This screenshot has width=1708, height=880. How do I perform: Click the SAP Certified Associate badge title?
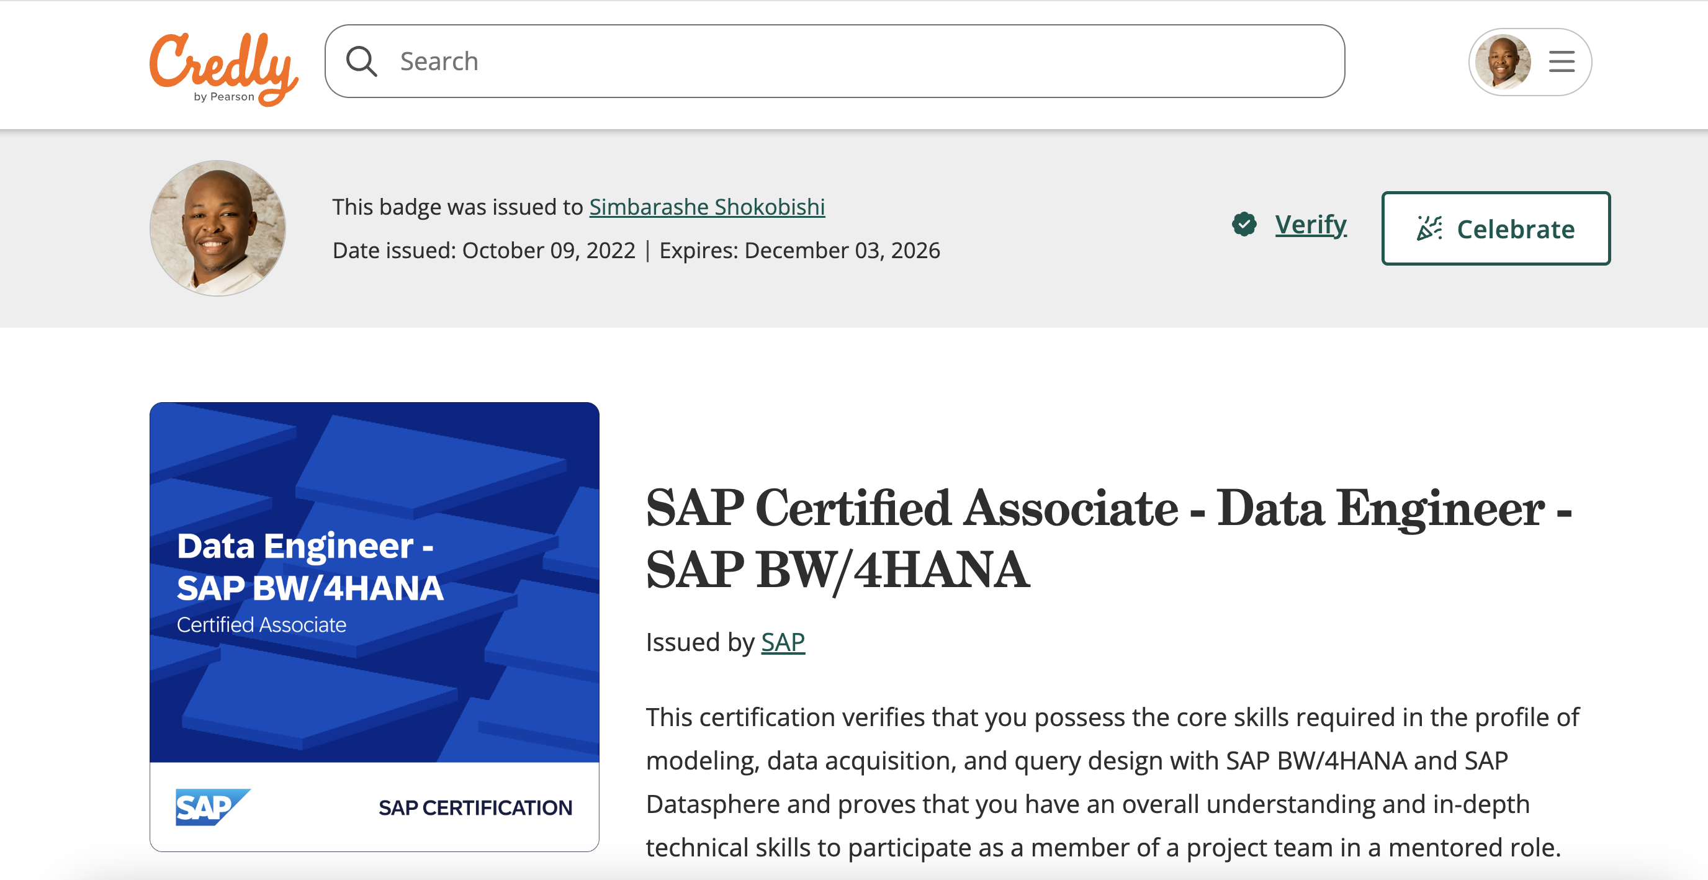click(x=1107, y=538)
